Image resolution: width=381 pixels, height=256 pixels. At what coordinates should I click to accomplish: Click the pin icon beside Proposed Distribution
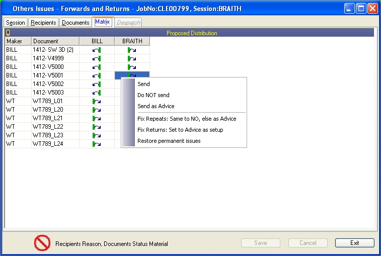click(x=8, y=33)
